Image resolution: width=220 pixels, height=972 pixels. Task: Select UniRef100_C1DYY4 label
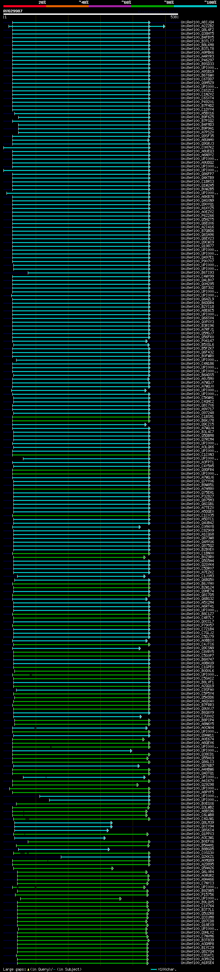point(197,109)
